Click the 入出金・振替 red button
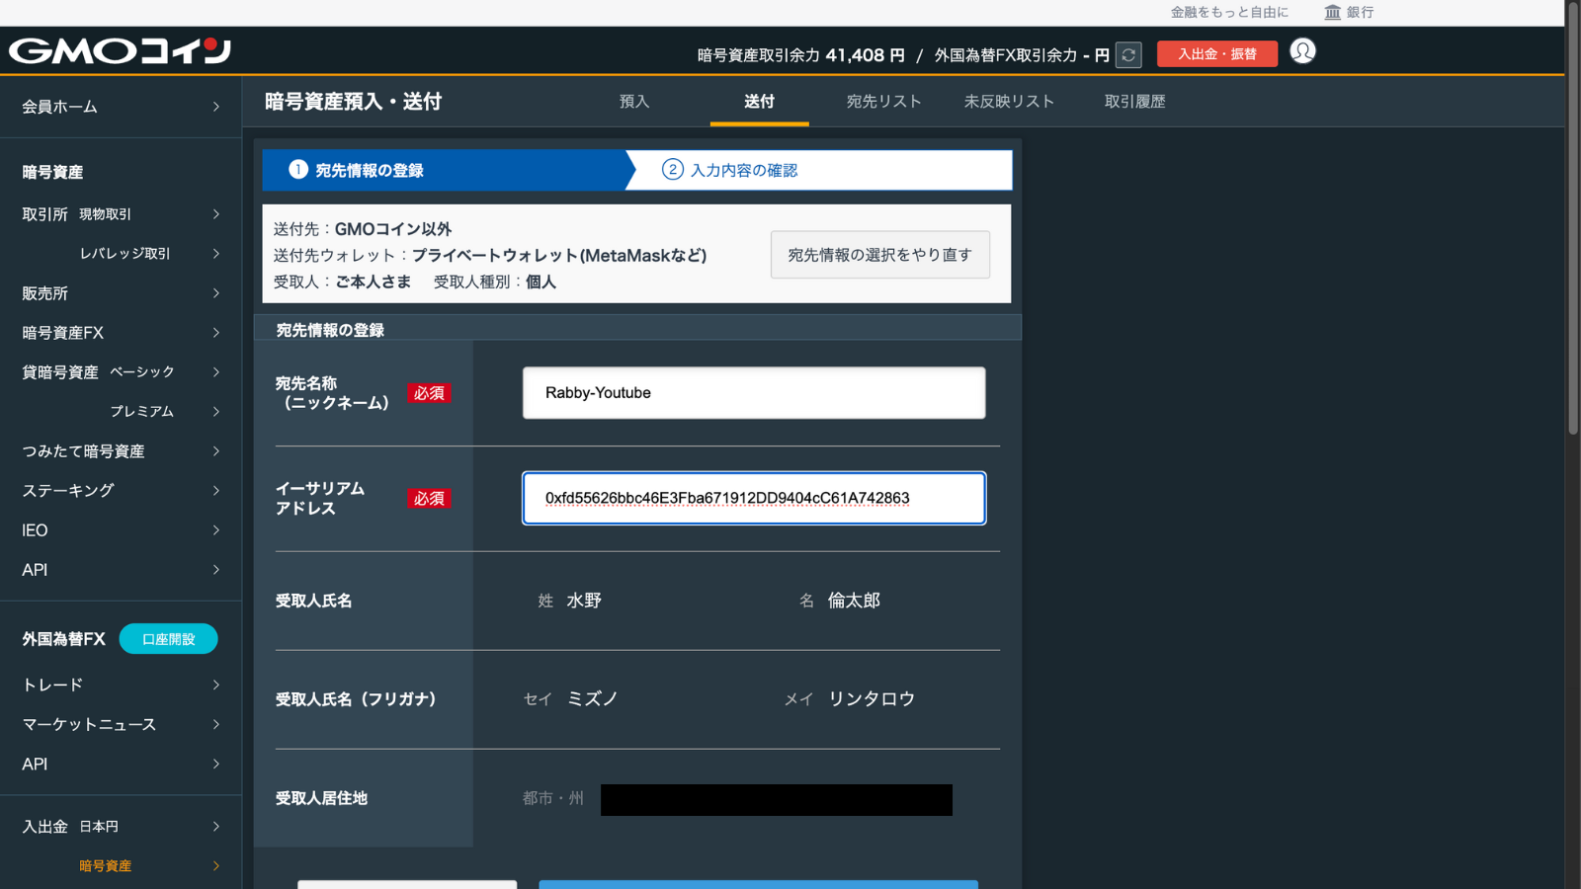1581x889 pixels. point(1216,54)
